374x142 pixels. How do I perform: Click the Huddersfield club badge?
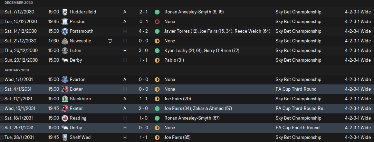click(x=65, y=12)
